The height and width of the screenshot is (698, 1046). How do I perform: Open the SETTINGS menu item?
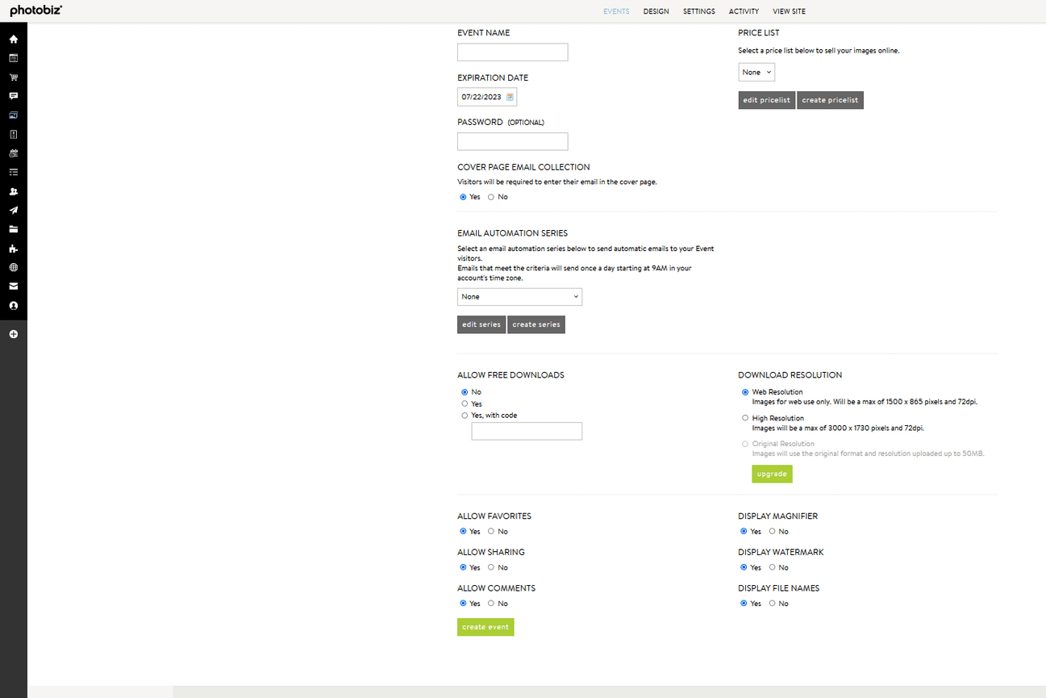click(x=698, y=11)
